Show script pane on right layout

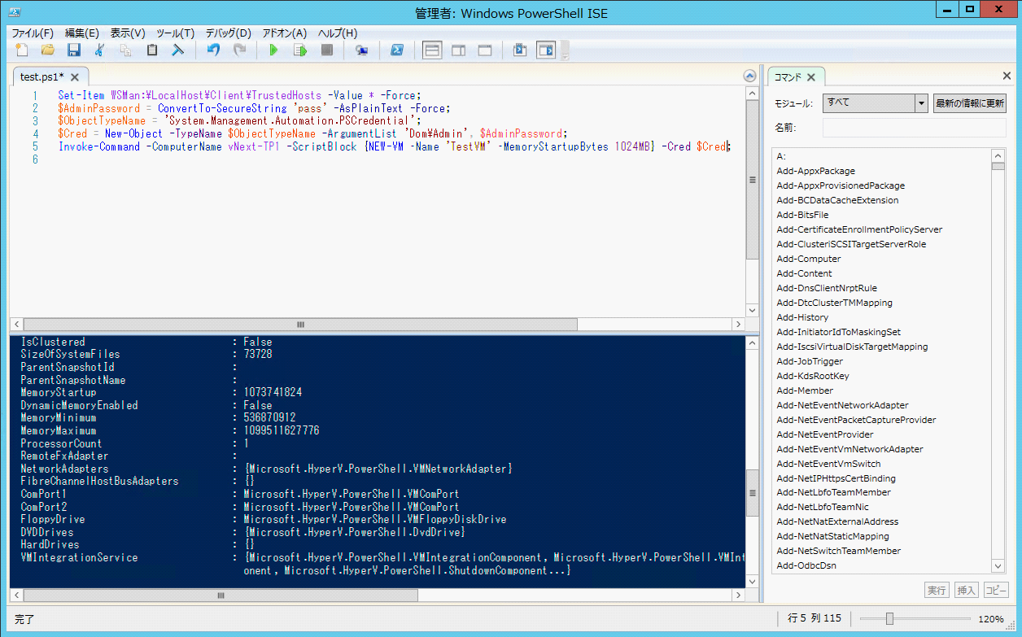pos(458,50)
